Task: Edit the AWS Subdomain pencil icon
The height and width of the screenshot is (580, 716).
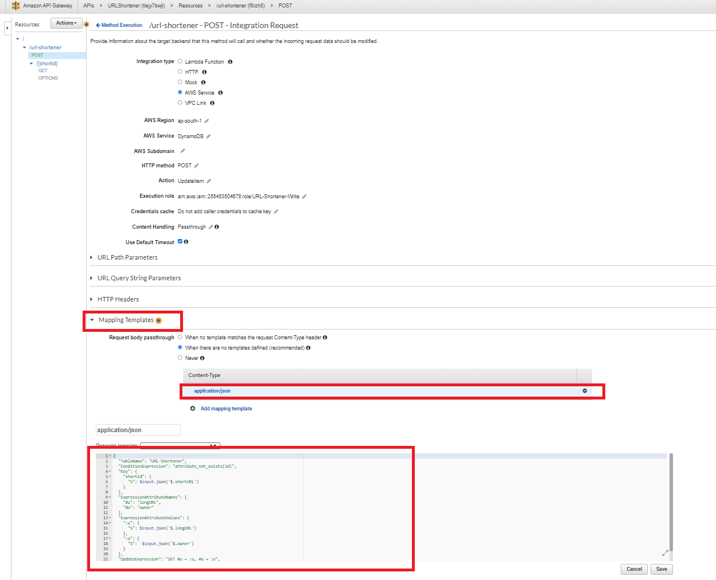Action: [182, 151]
